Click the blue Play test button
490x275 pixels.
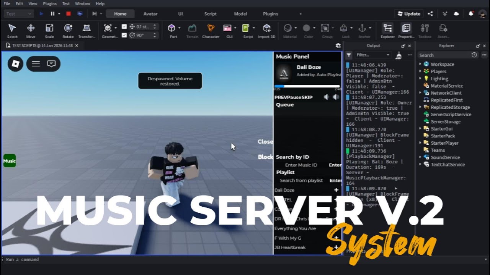click(41, 14)
